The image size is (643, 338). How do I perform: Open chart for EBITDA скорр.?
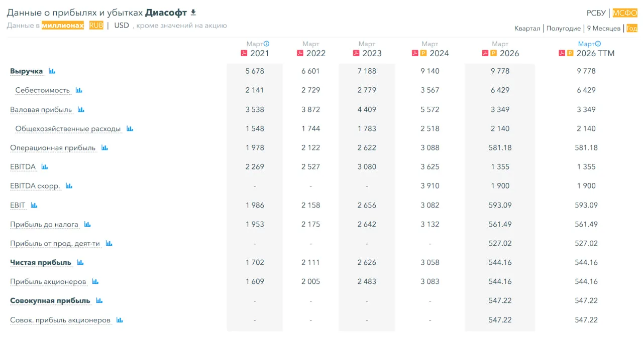69,186
